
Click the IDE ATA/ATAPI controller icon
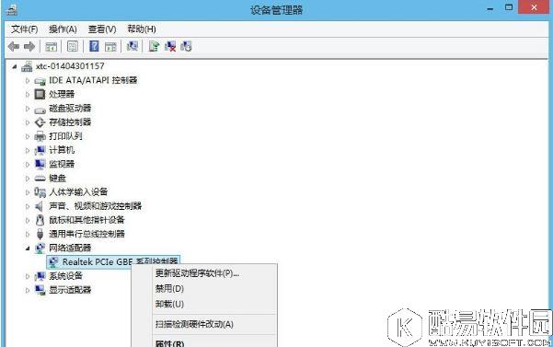coord(40,81)
